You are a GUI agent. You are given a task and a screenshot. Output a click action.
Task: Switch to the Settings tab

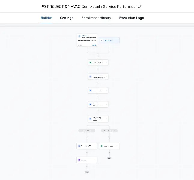click(67, 18)
